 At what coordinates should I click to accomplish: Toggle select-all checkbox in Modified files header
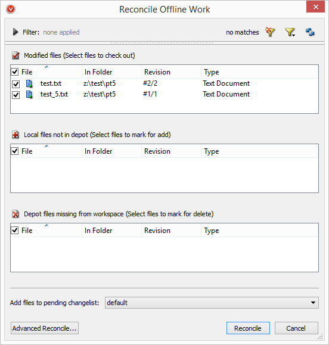(x=14, y=72)
